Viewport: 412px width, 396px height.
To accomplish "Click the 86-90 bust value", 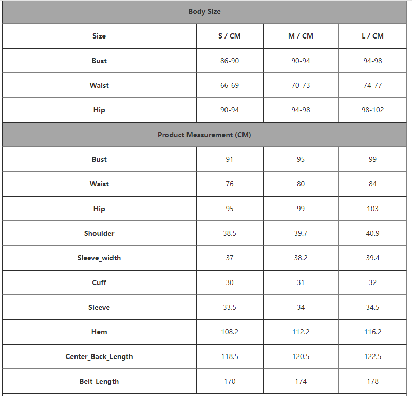I will tap(230, 61).
